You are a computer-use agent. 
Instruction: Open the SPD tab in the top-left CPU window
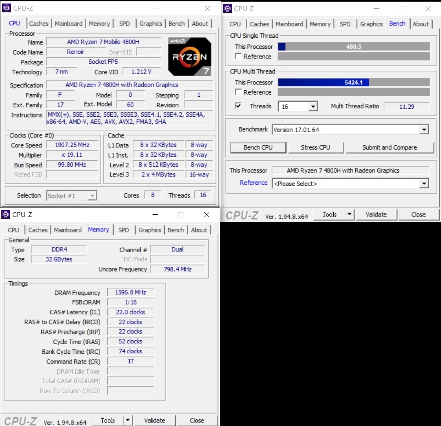coord(124,24)
